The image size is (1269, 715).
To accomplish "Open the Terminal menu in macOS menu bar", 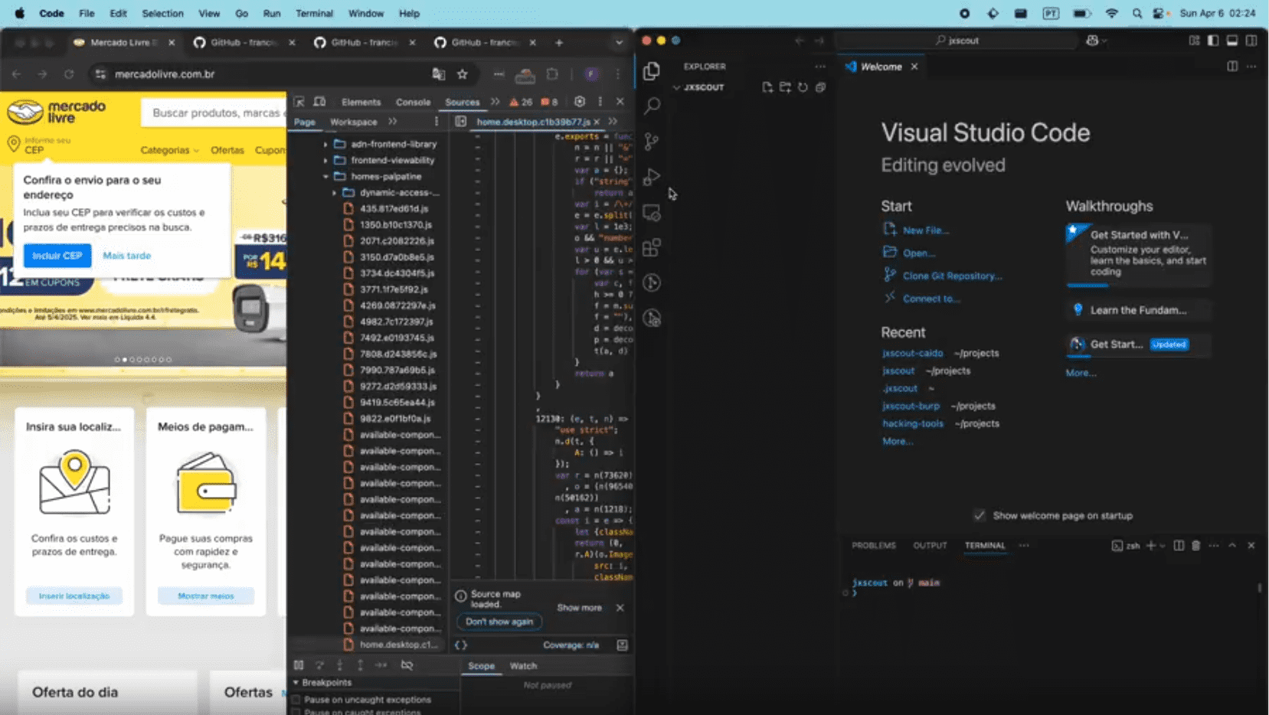I will click(314, 13).
